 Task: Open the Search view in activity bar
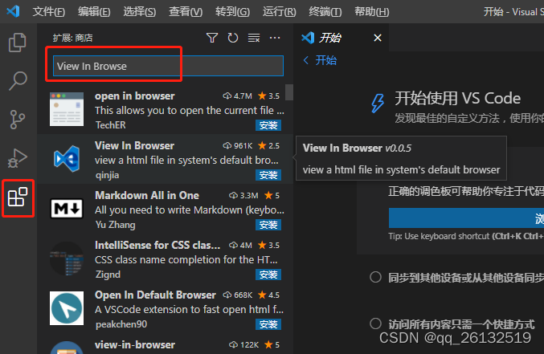point(18,81)
